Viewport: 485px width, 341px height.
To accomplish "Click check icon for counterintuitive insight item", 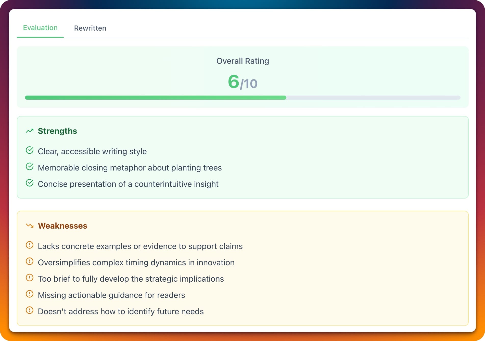I will [x=30, y=183].
